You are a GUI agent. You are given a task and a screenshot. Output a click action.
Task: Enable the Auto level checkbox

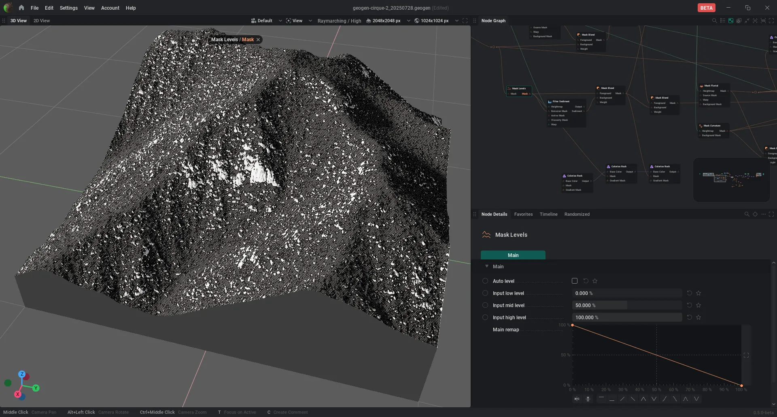coord(574,281)
